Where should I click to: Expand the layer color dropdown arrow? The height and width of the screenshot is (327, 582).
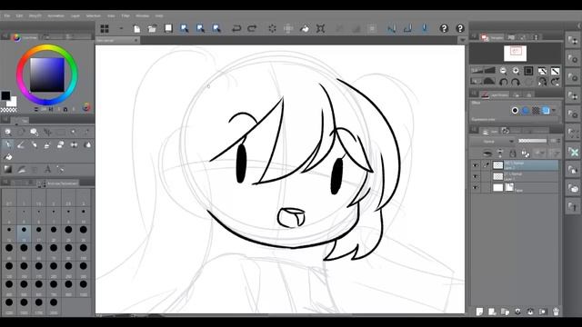point(554,111)
